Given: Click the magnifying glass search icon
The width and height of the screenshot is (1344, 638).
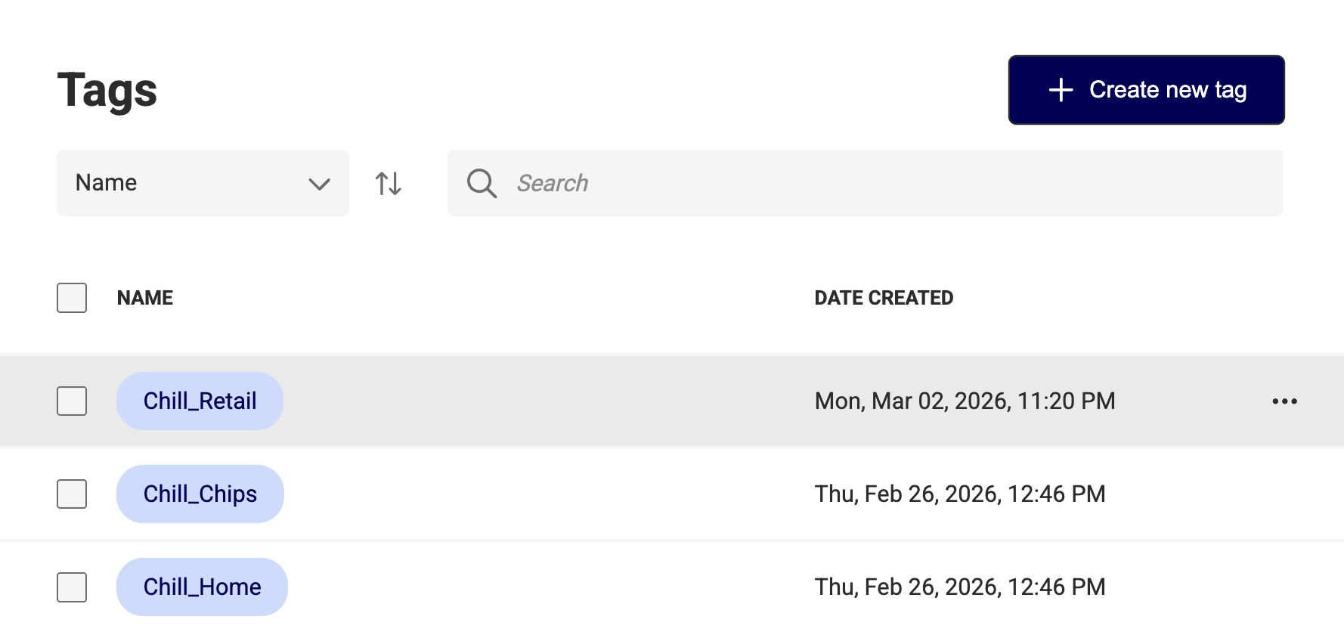Looking at the screenshot, I should point(482,183).
